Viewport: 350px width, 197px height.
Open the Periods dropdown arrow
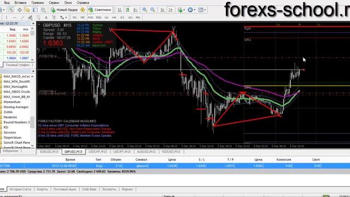coord(195,10)
